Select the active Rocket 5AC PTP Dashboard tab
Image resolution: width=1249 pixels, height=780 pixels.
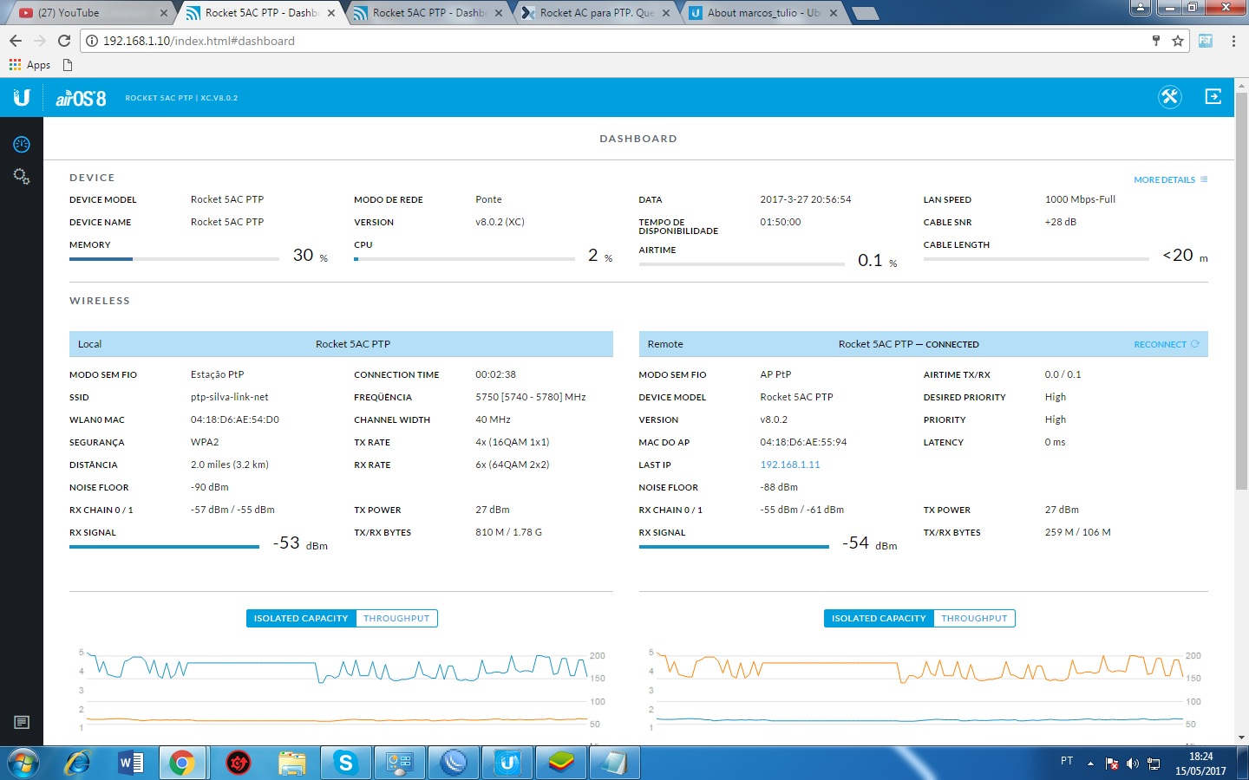pyautogui.click(x=260, y=12)
